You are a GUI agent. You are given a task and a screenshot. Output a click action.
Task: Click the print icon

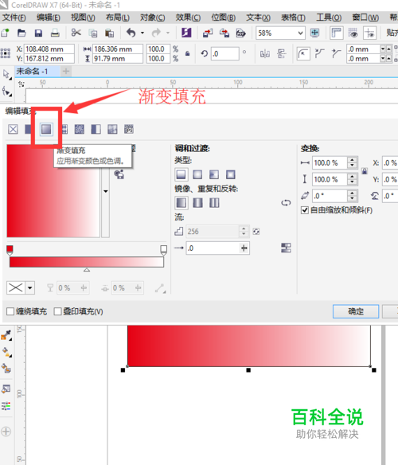click(x=55, y=33)
